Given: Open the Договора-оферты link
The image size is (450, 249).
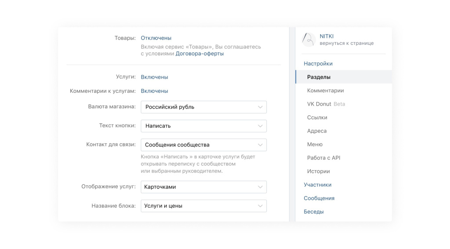Looking at the screenshot, I should 200,54.
